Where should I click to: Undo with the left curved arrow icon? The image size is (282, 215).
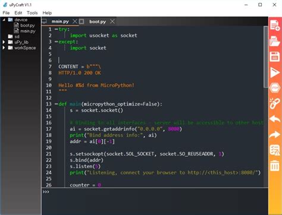click(x=275, y=119)
